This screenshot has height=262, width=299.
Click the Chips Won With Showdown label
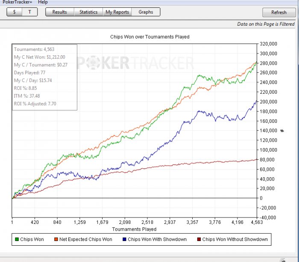point(157,239)
